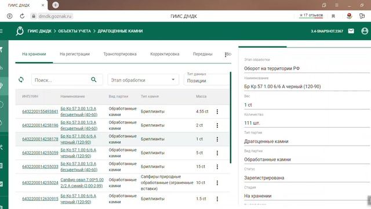Click the browser bookmark icon
Viewport: 371px width, 209px height.
click(x=333, y=16)
